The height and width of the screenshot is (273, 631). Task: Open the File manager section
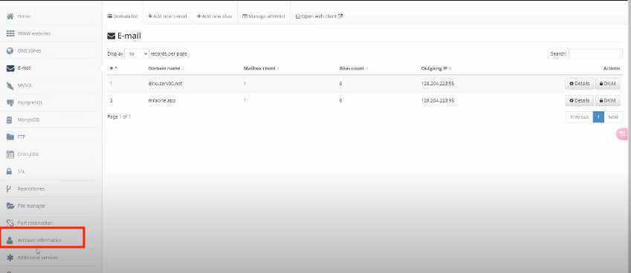point(31,206)
